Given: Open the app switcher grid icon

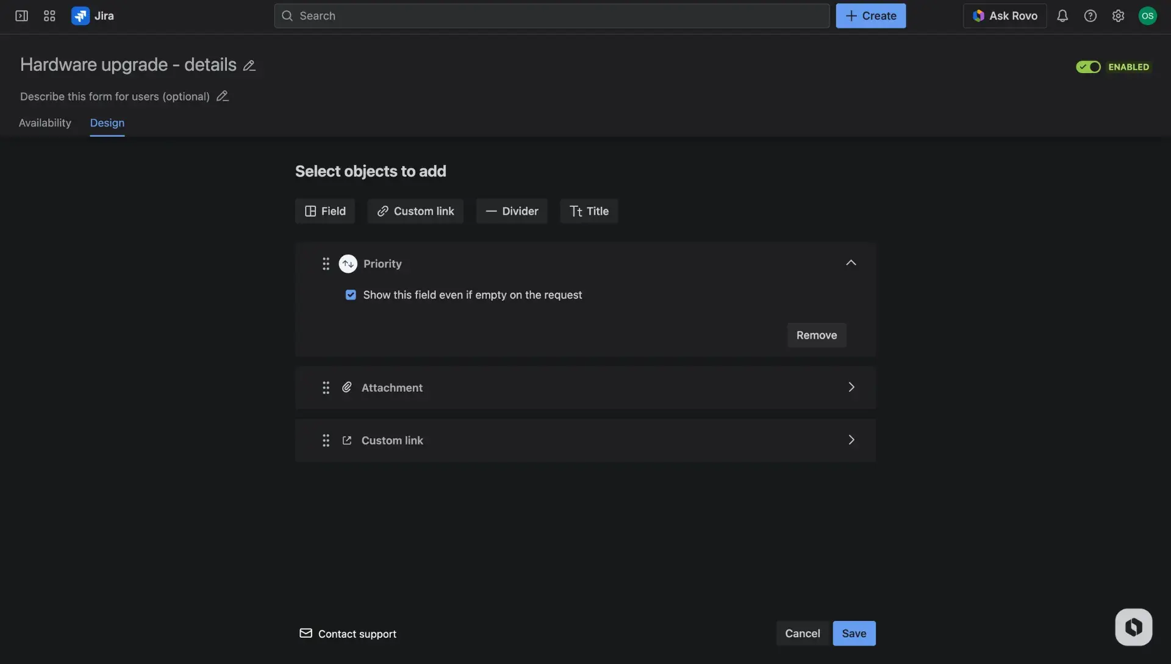Looking at the screenshot, I should 49,16.
